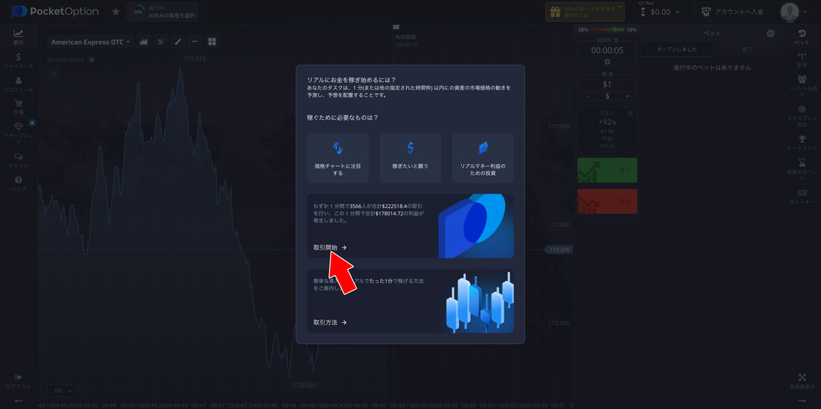Click the 28%/72% sentiment bar
Image resolution: width=821 pixels, height=409 pixels.
tap(607, 29)
